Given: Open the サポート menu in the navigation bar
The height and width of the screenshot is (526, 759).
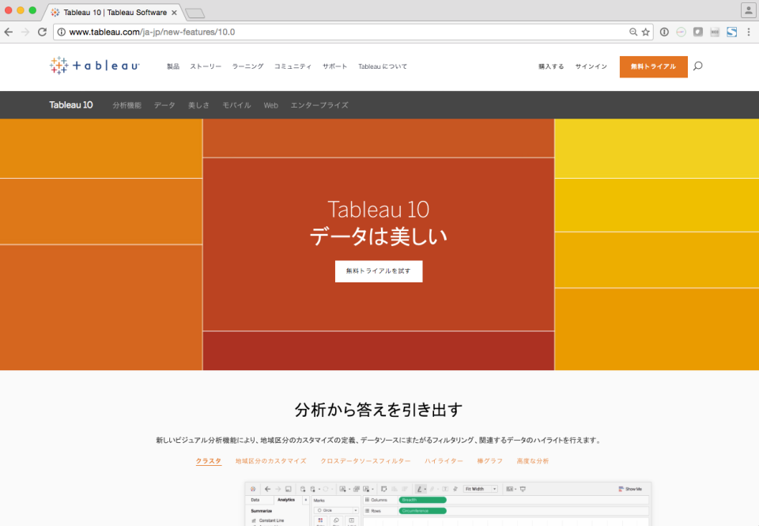Looking at the screenshot, I should point(334,66).
